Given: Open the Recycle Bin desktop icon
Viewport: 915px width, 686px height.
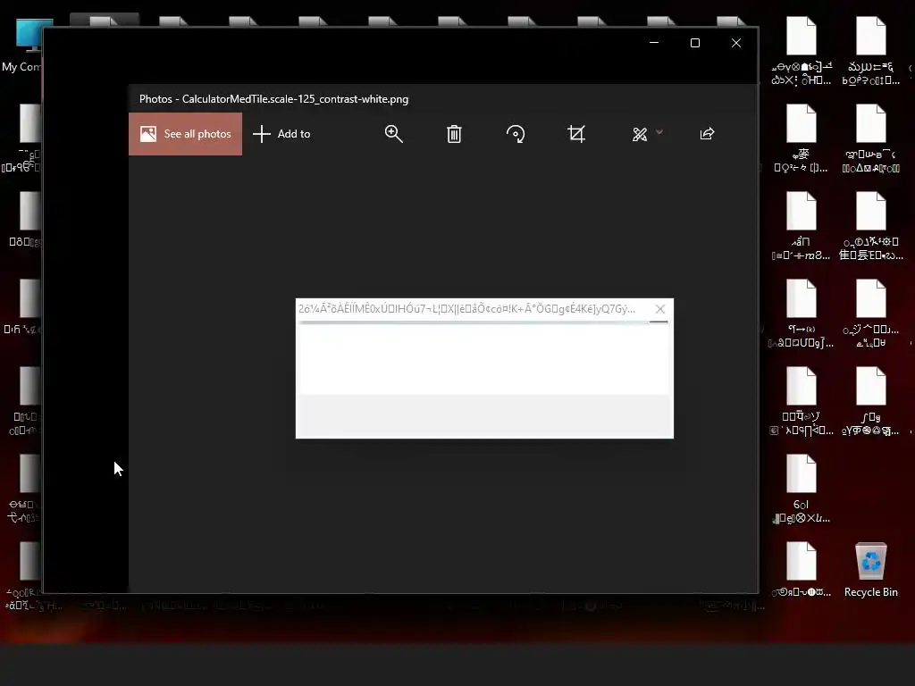Looking at the screenshot, I should coord(870,569).
